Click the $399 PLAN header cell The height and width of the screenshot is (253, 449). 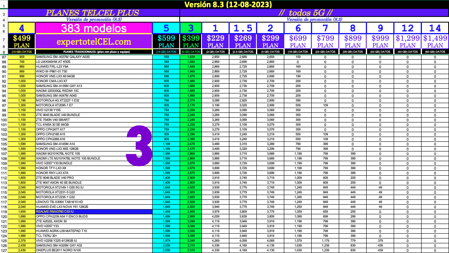[191, 41]
